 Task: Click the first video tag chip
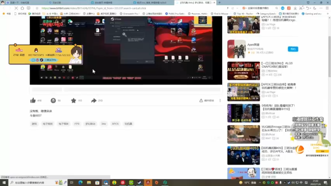[x=34, y=124]
